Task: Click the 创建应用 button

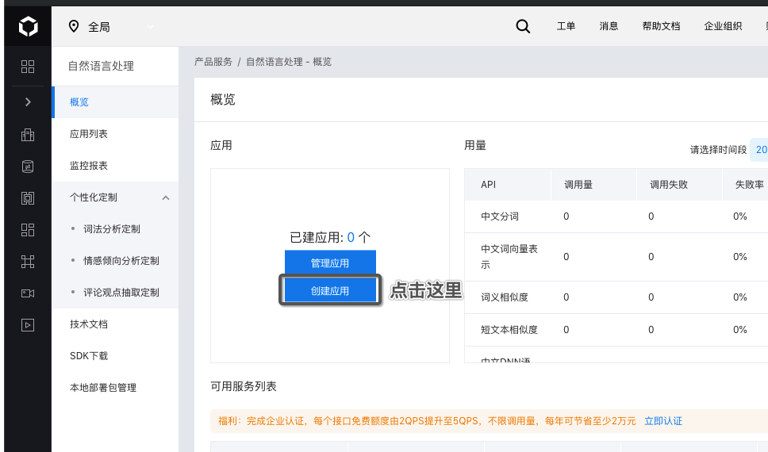Action: [330, 291]
